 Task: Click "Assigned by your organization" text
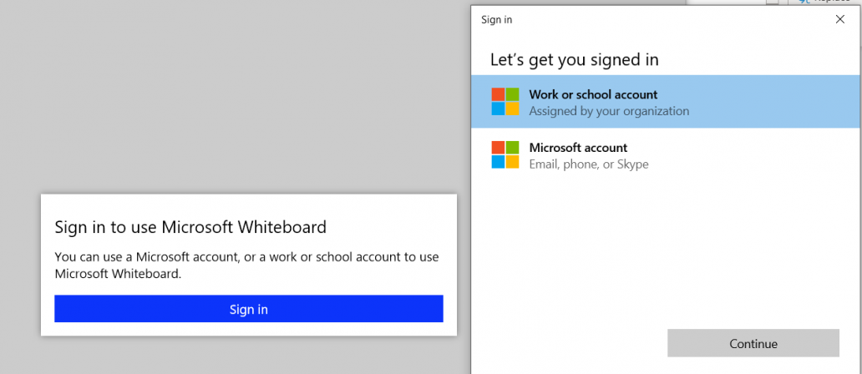[x=609, y=111]
